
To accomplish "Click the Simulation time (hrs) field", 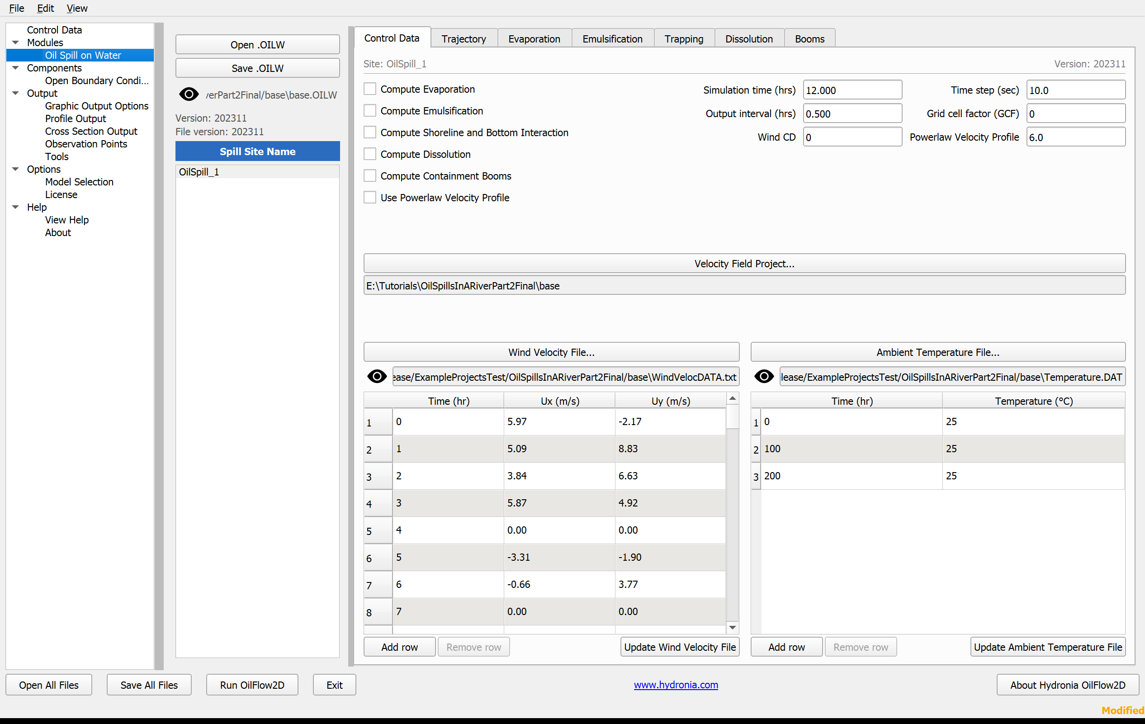I will [852, 90].
